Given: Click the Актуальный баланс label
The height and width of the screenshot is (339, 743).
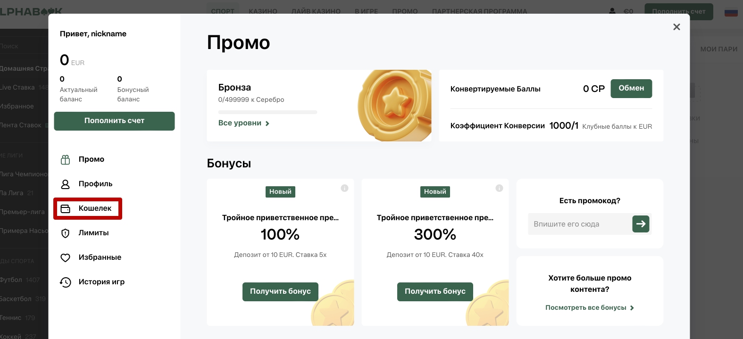Looking at the screenshot, I should [78, 94].
